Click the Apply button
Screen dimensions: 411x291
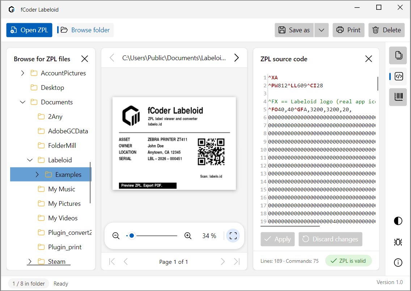[277, 239]
